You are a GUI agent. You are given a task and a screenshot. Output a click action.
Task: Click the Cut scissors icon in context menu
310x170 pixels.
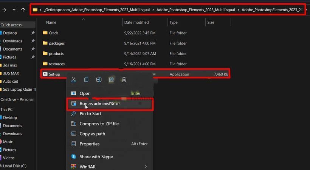(74, 80)
